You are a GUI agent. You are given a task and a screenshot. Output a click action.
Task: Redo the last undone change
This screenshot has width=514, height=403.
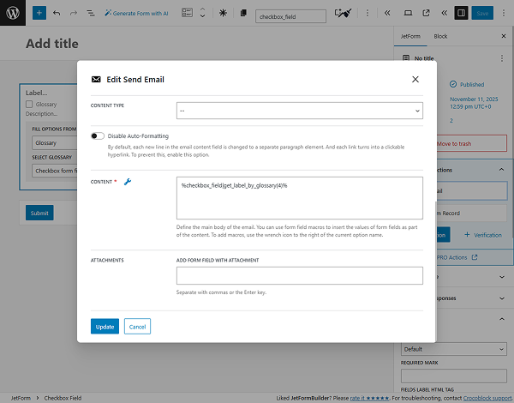click(x=74, y=13)
